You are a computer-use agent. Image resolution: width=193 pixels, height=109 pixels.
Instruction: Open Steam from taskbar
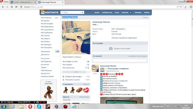(x=48, y=106)
